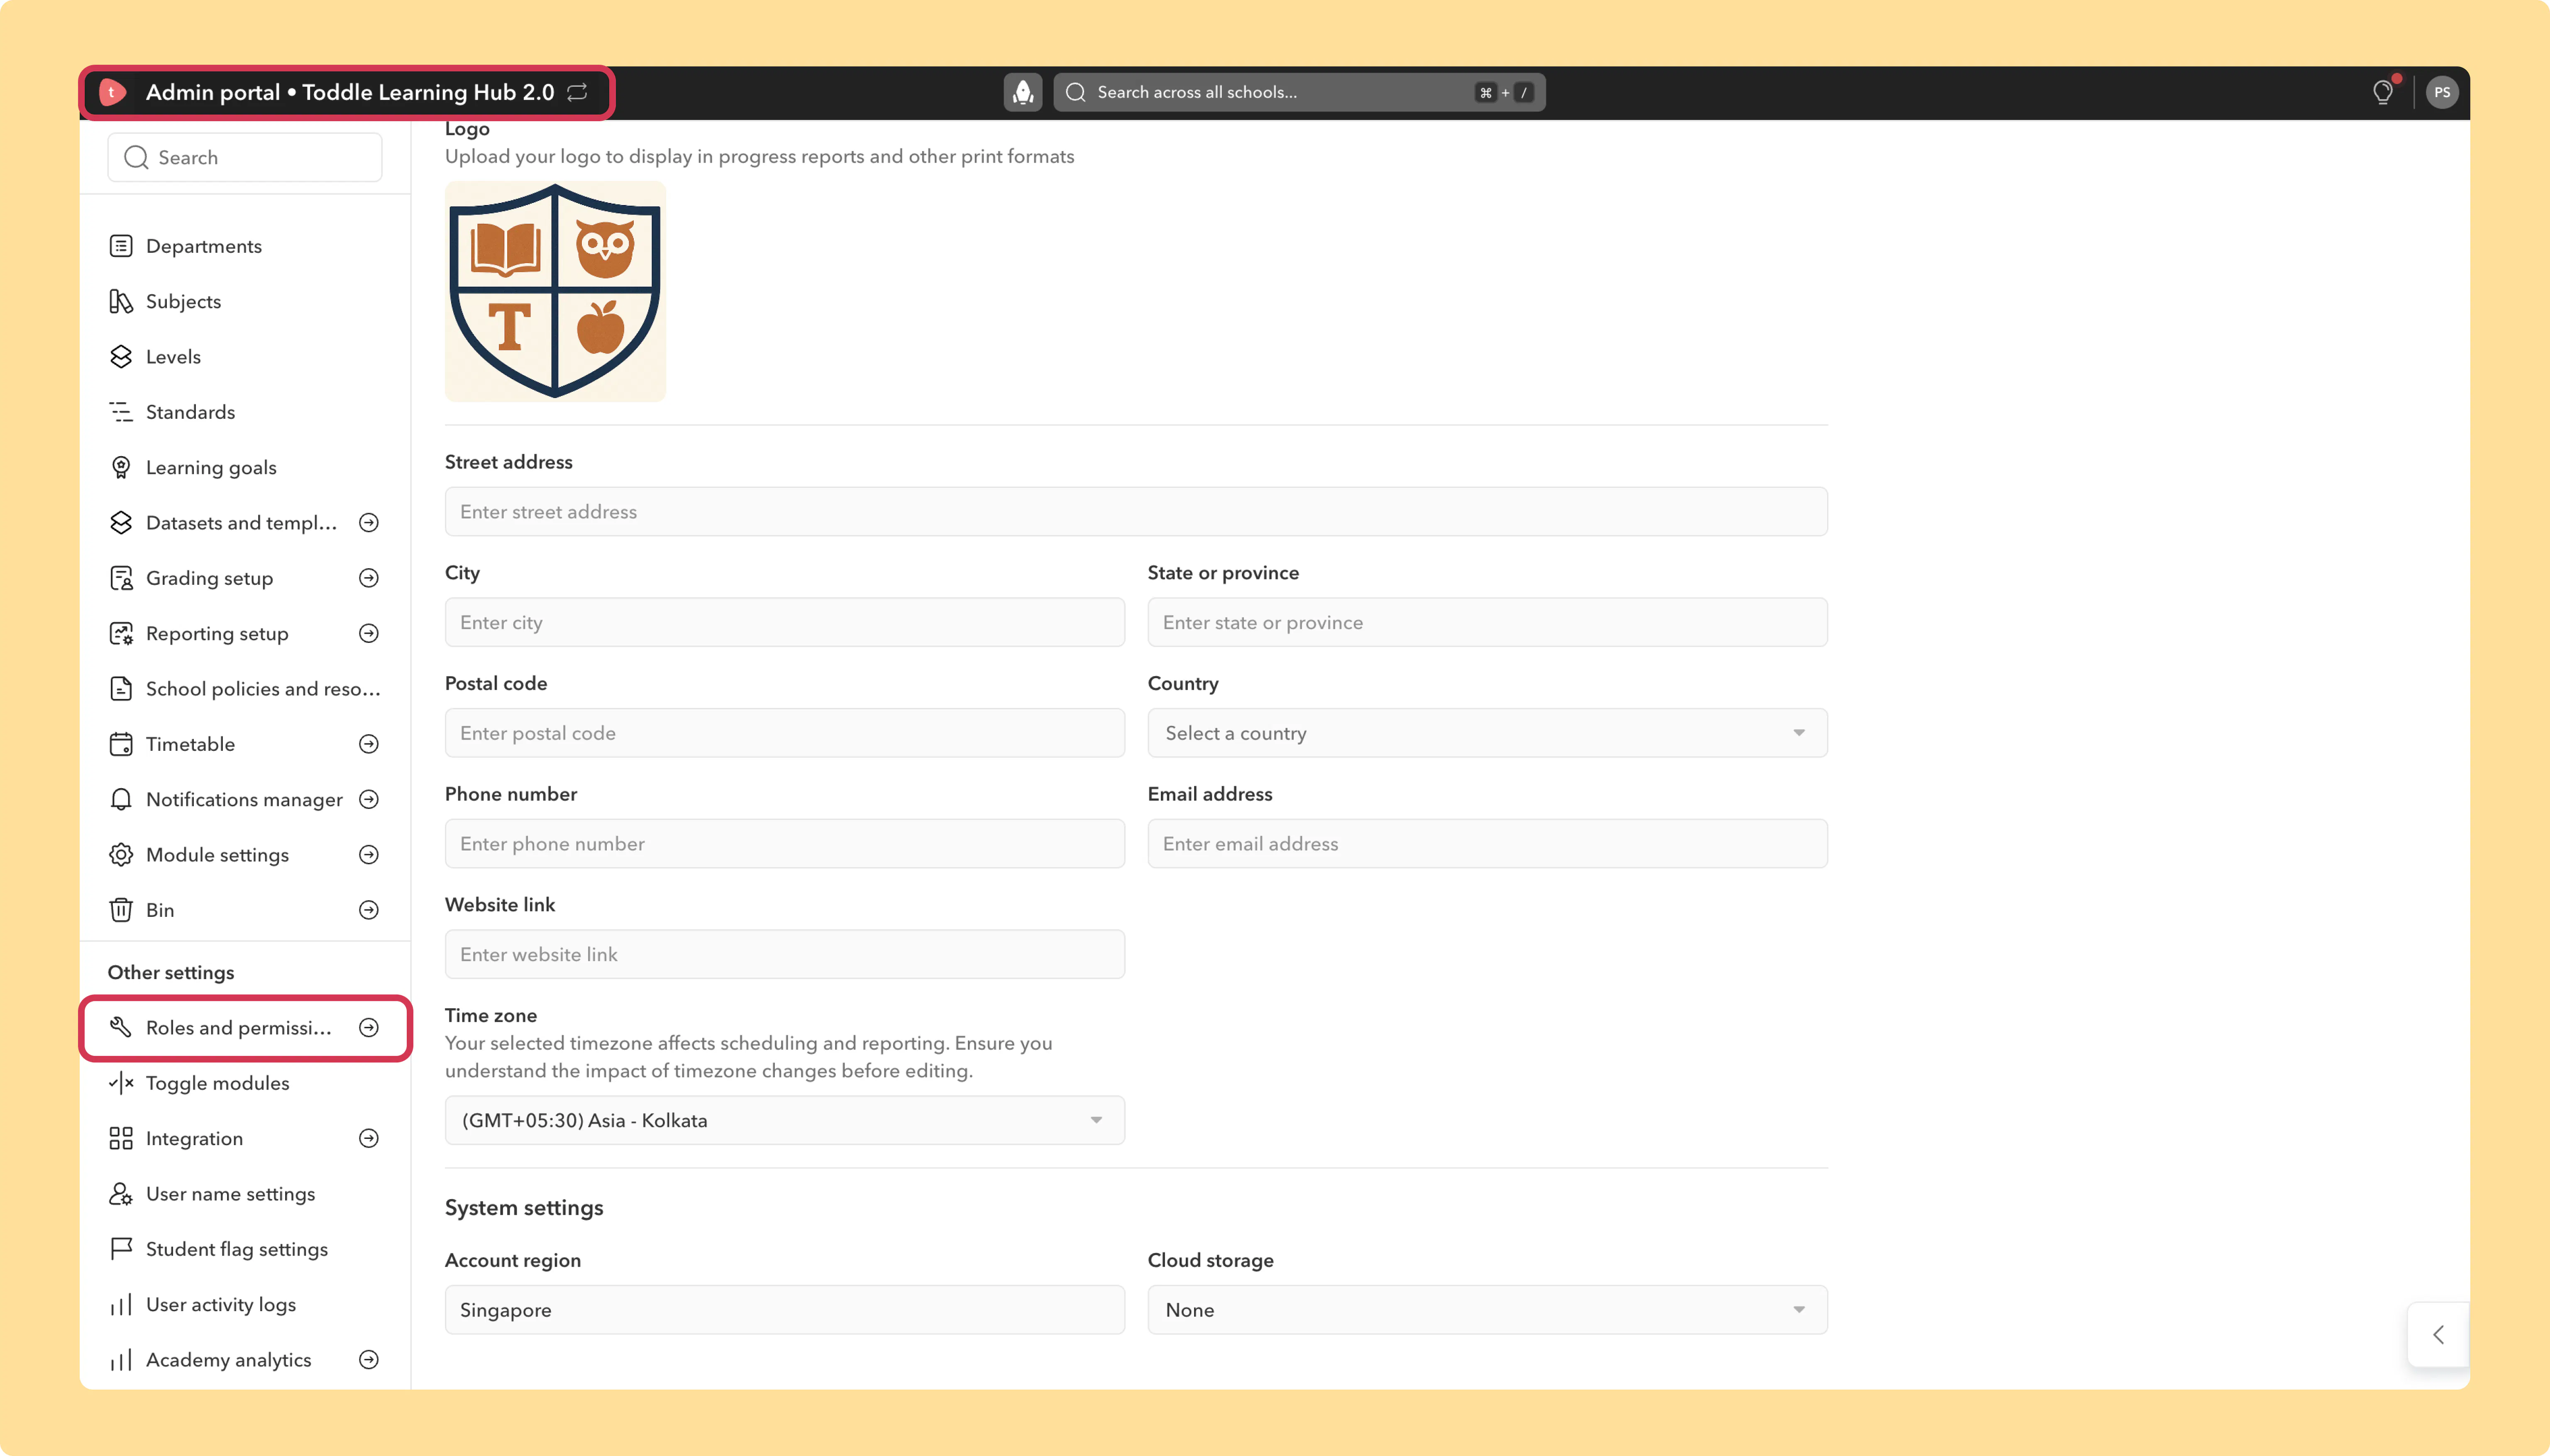Expand Bin submenu arrow
Screen dimensions: 2550x1456
pos(369,910)
